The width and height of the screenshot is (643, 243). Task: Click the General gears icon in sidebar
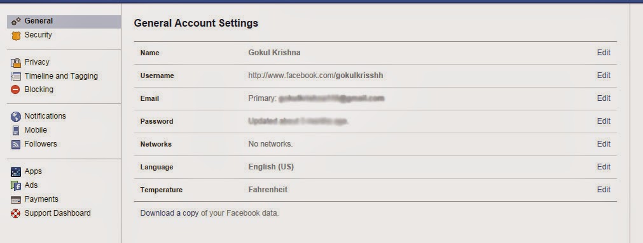click(16, 22)
